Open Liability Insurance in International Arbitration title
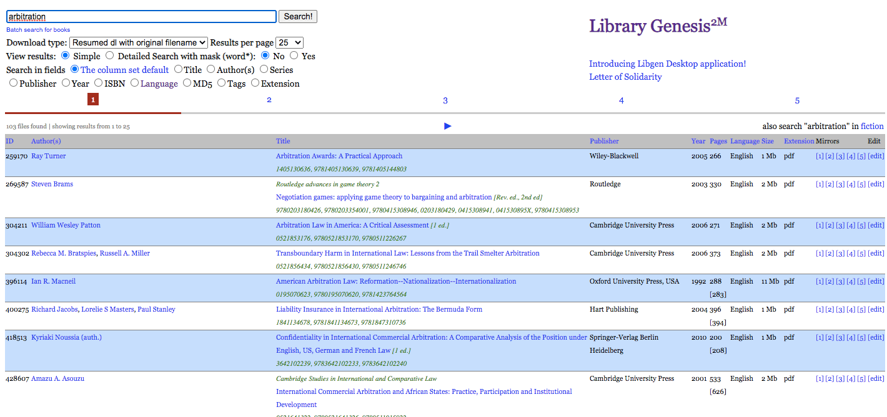The height and width of the screenshot is (417, 887). coord(379,309)
